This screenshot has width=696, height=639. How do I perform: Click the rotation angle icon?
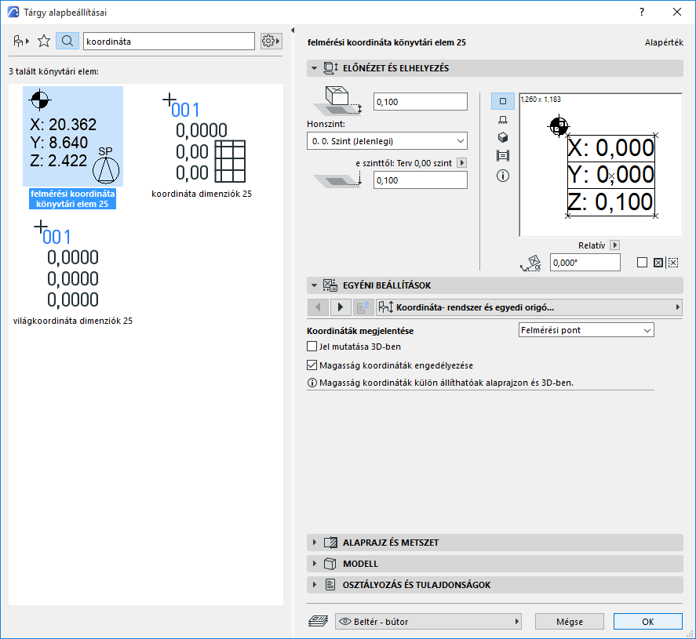[531, 263]
